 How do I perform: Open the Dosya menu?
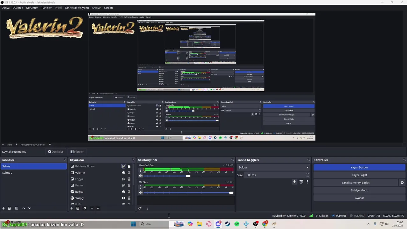click(5, 8)
